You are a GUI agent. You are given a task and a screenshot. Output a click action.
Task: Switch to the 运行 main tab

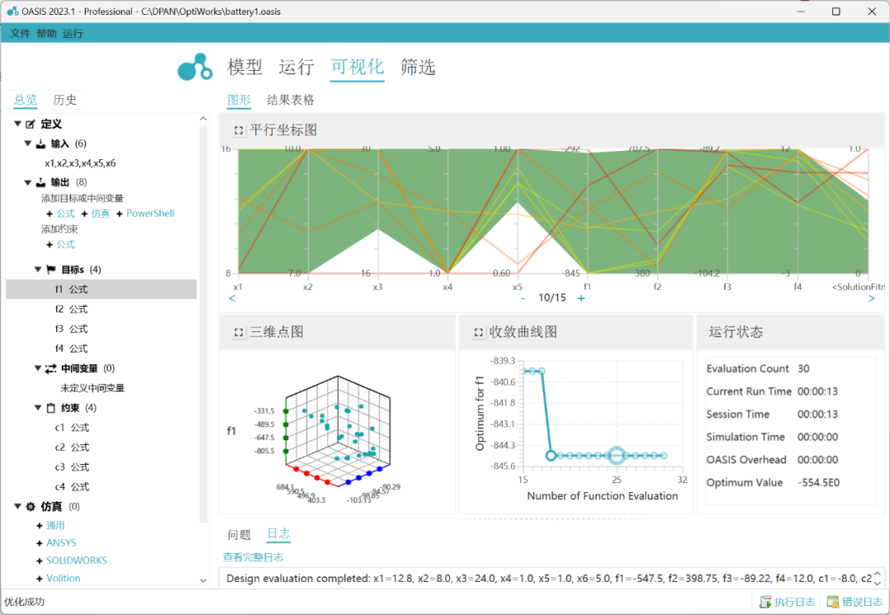click(x=297, y=67)
